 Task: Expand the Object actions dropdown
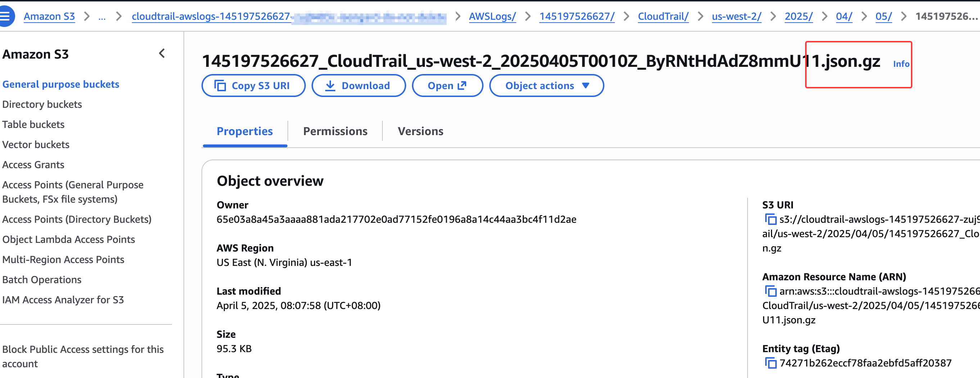click(x=546, y=86)
